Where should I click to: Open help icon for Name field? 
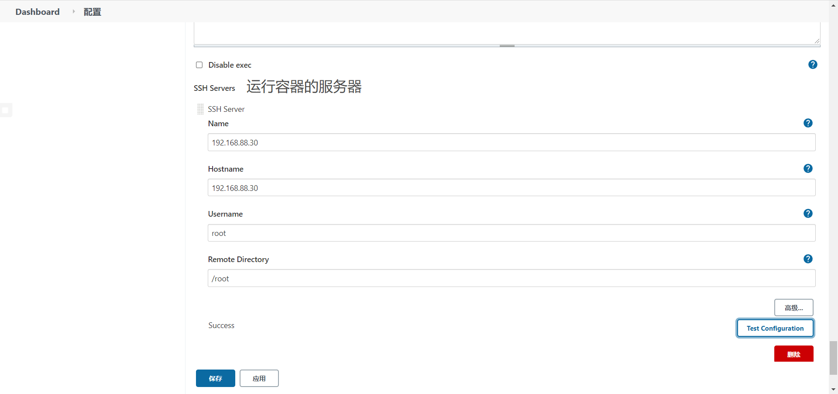click(808, 123)
